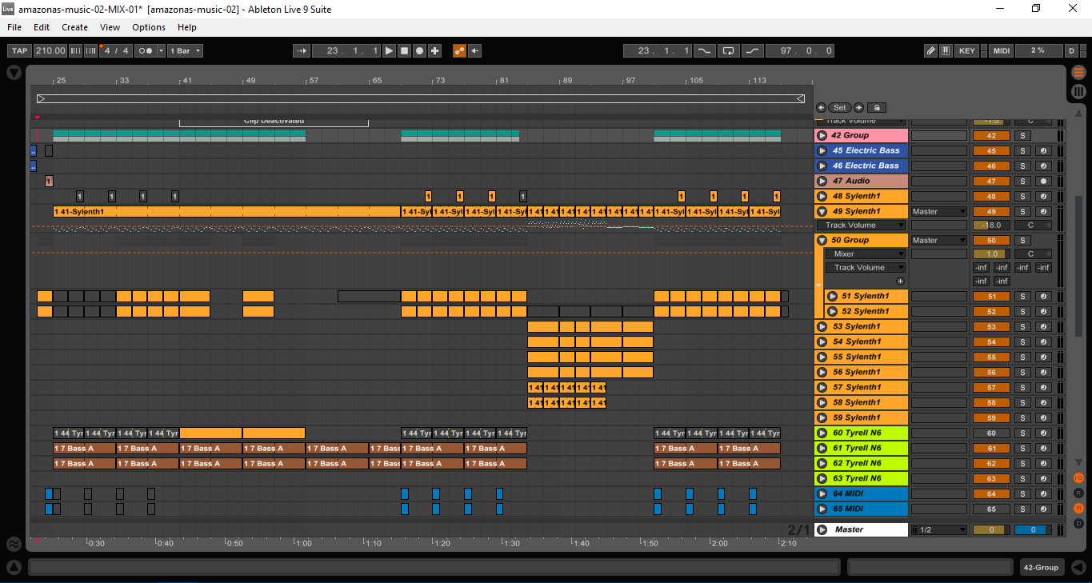
Task: Toggle the Lock Envelopes icon
Action: coord(877,107)
